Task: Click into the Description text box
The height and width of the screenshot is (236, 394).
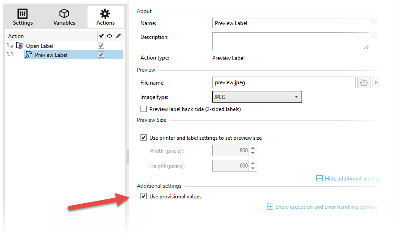Action: (290, 41)
